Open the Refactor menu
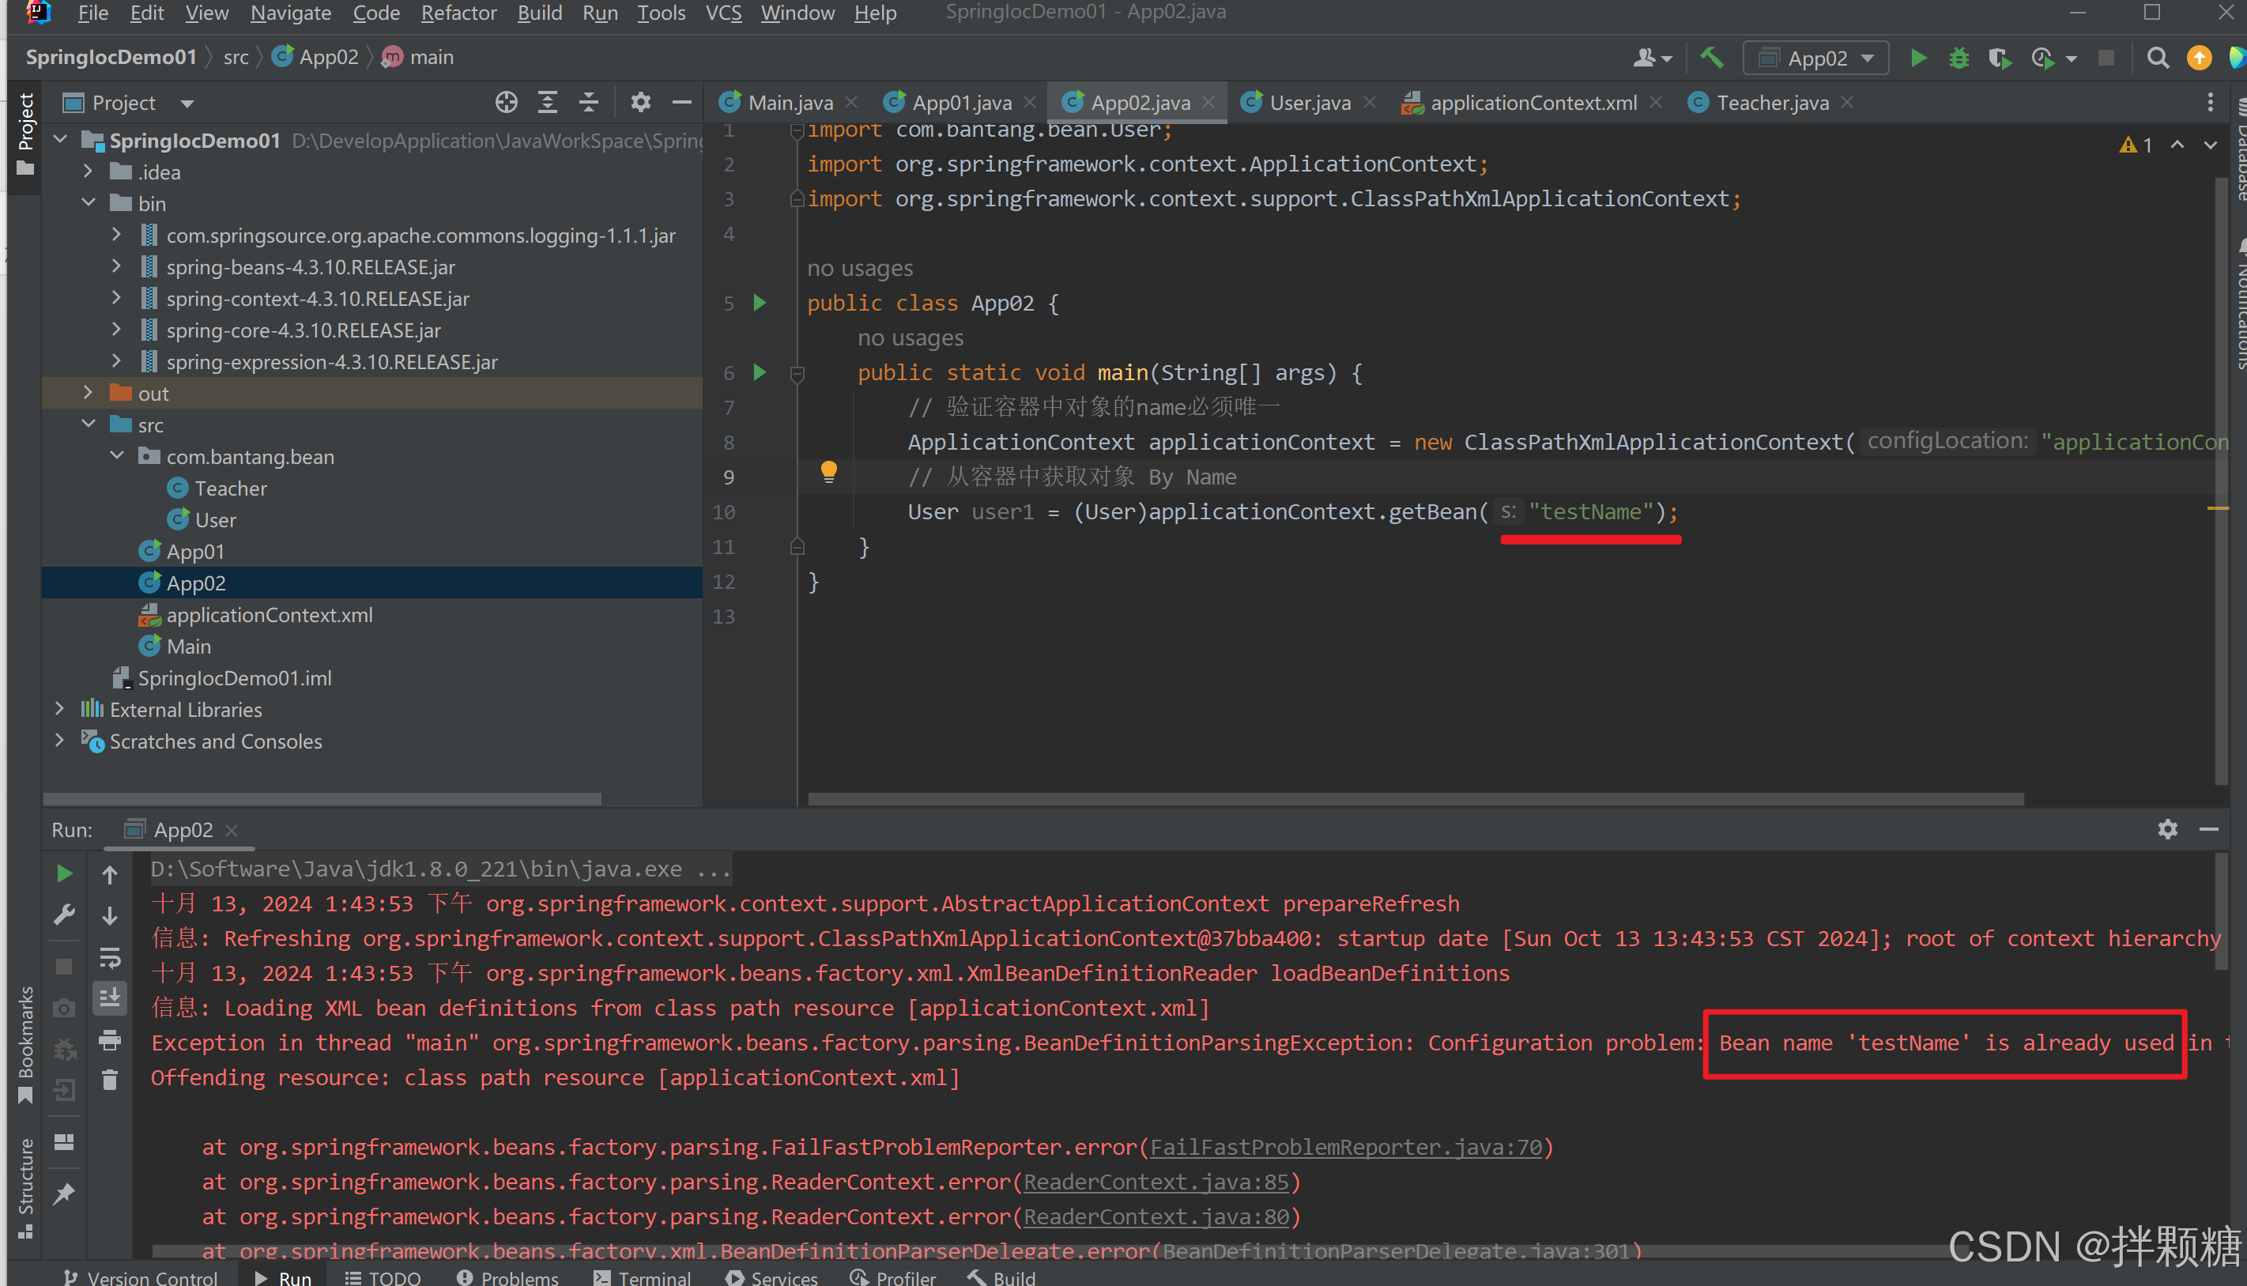Viewport: 2247px width, 1286px height. click(x=458, y=13)
